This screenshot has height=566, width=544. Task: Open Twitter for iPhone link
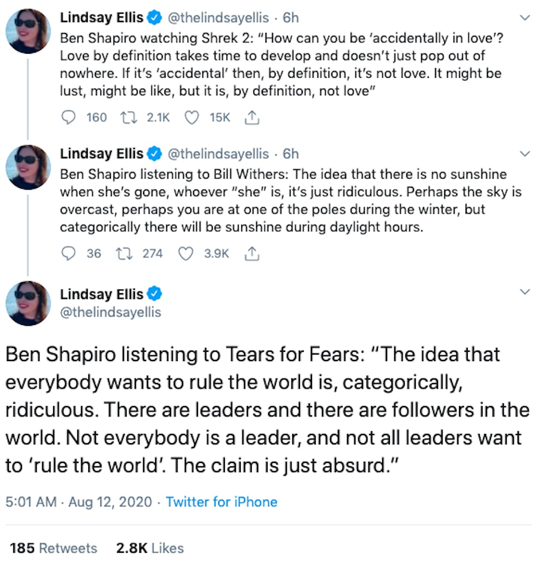coord(222,501)
